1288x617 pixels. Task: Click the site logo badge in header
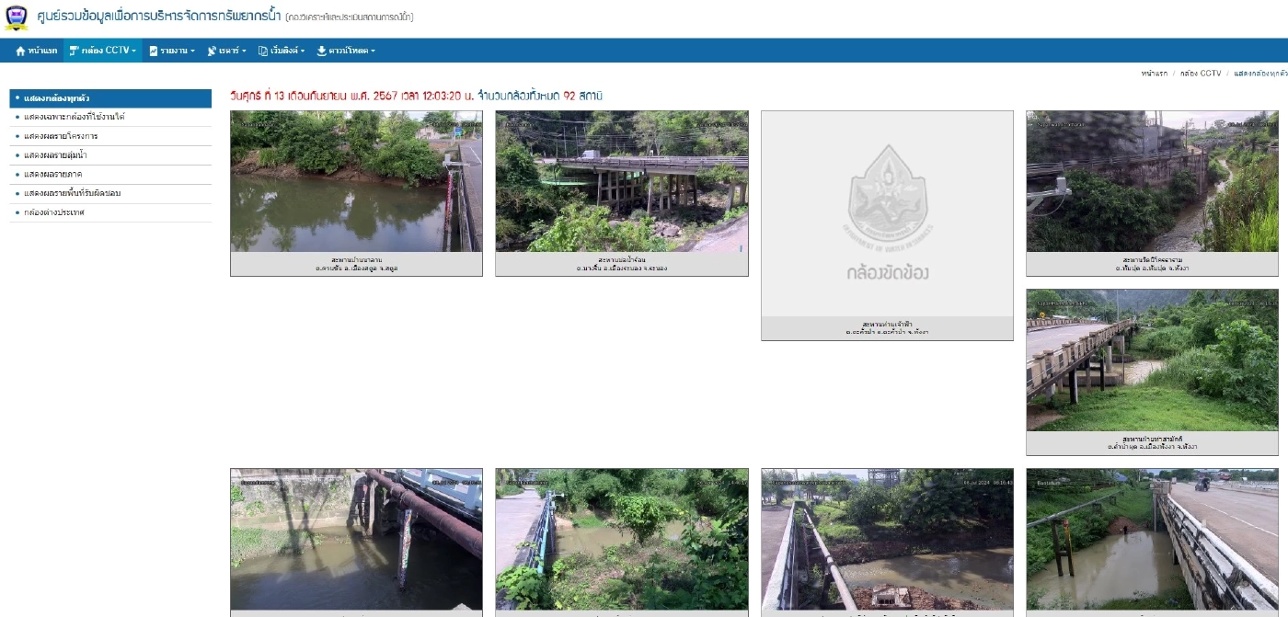click(17, 17)
